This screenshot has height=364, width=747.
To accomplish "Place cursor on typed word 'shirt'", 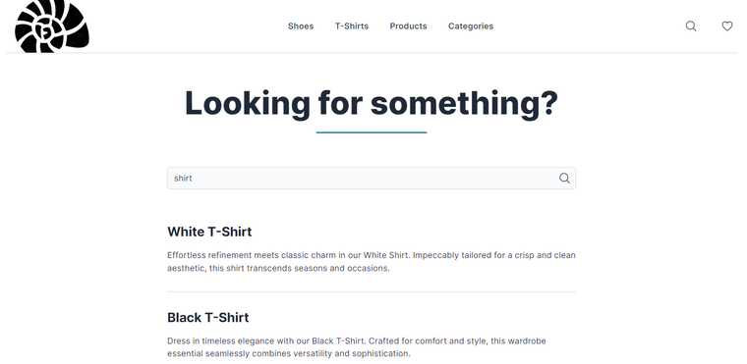I will 183,178.
